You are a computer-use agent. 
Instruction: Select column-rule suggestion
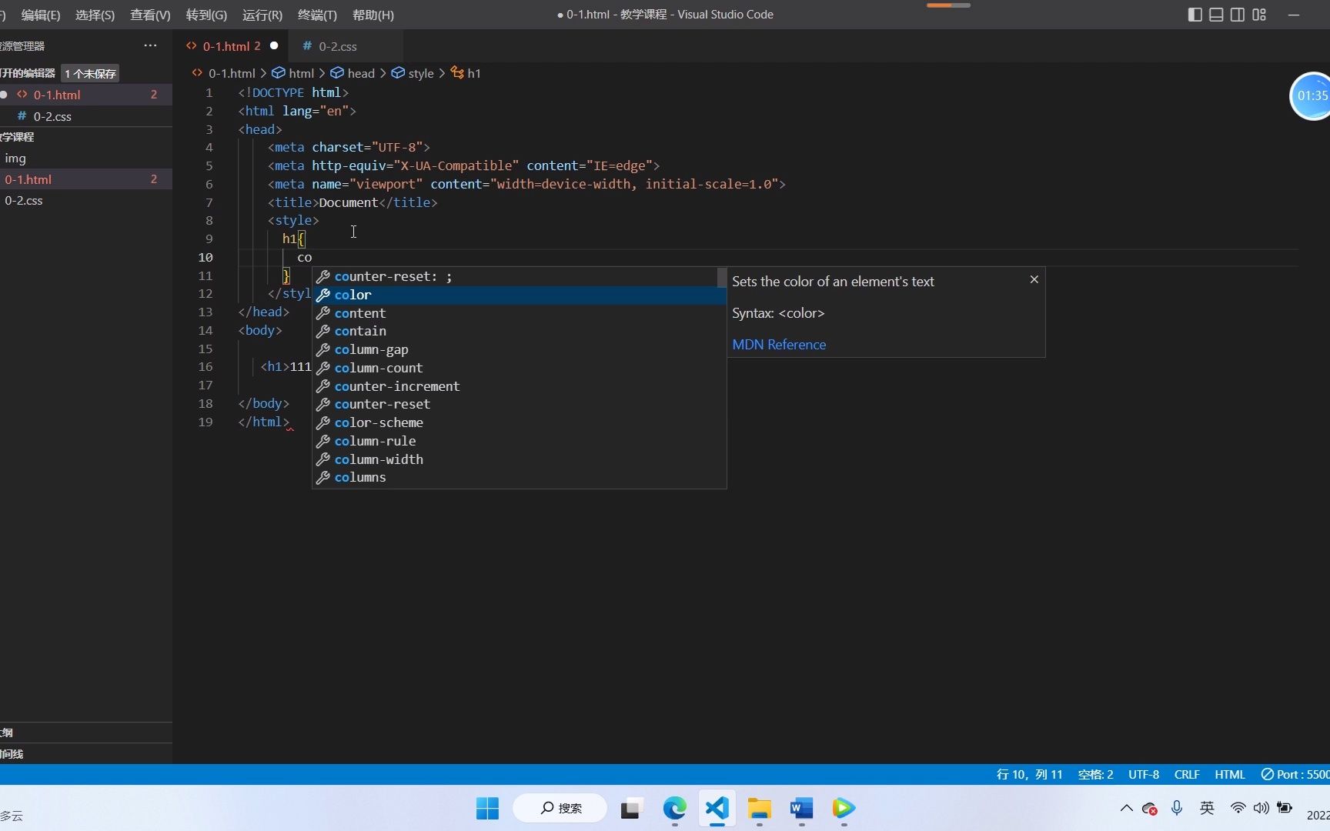519,441
